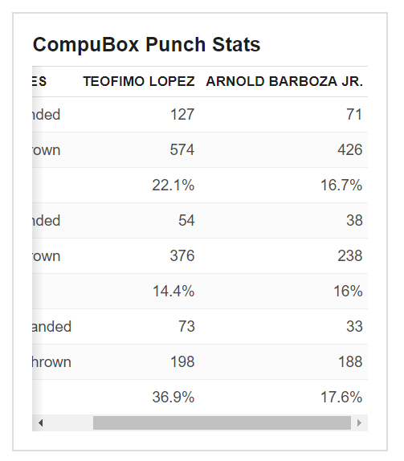This screenshot has width=404, height=461.
Task: Click the right scroll arrow of the table
Action: tap(359, 422)
